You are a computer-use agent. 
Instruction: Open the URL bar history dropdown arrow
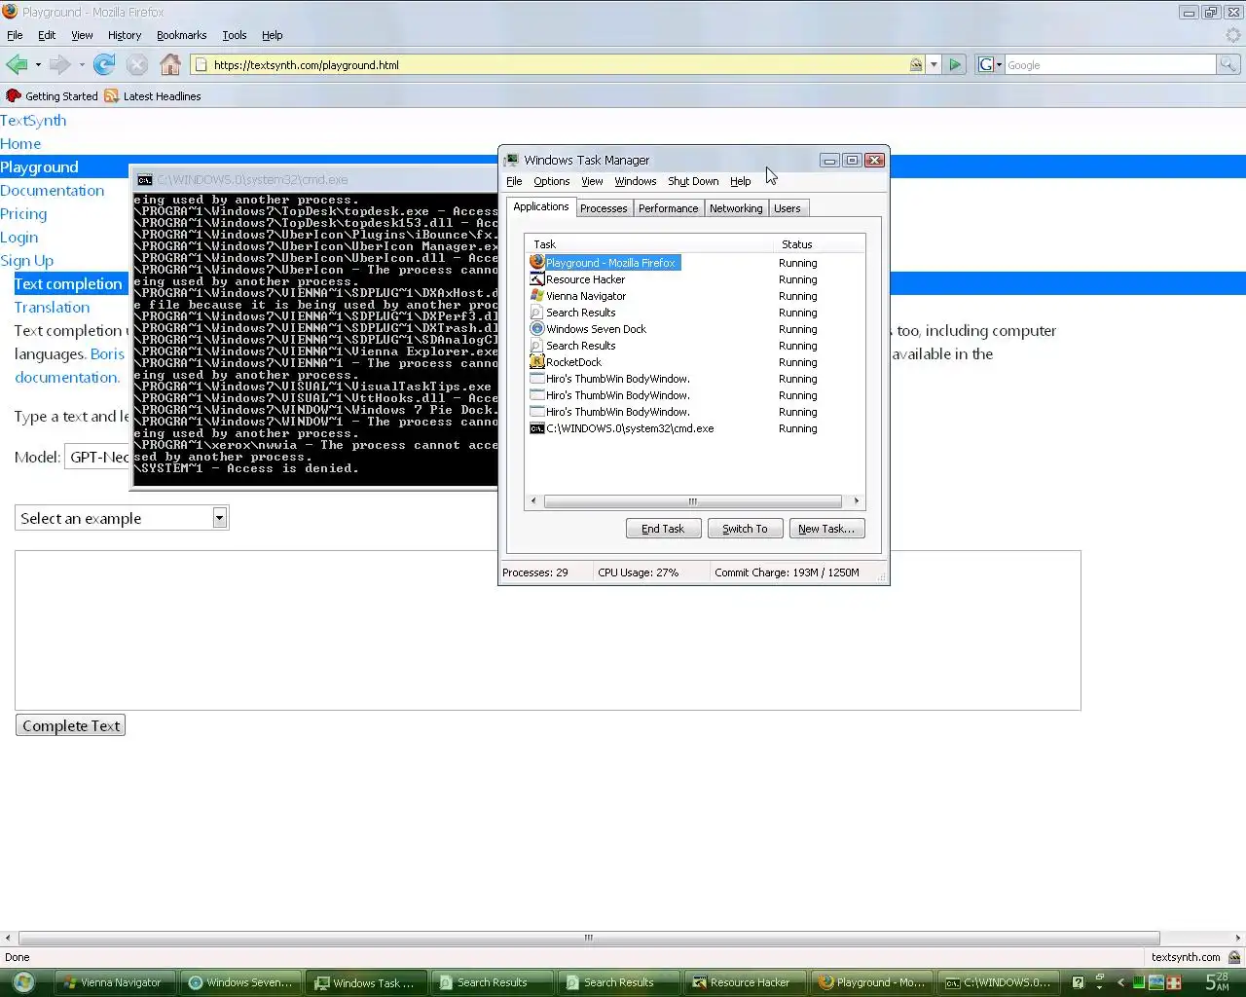tap(934, 65)
